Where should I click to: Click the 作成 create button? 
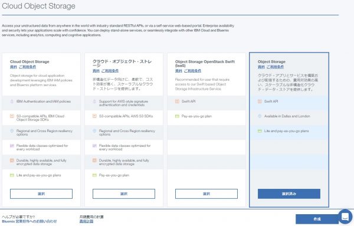tap(317, 219)
